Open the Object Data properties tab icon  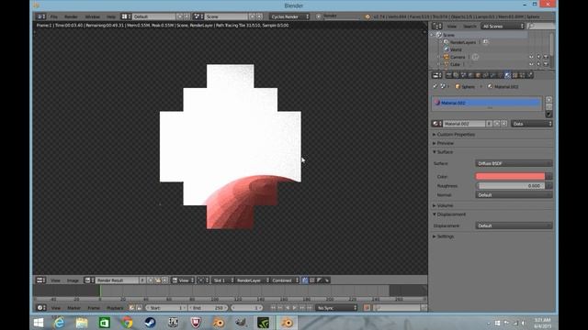(501, 75)
